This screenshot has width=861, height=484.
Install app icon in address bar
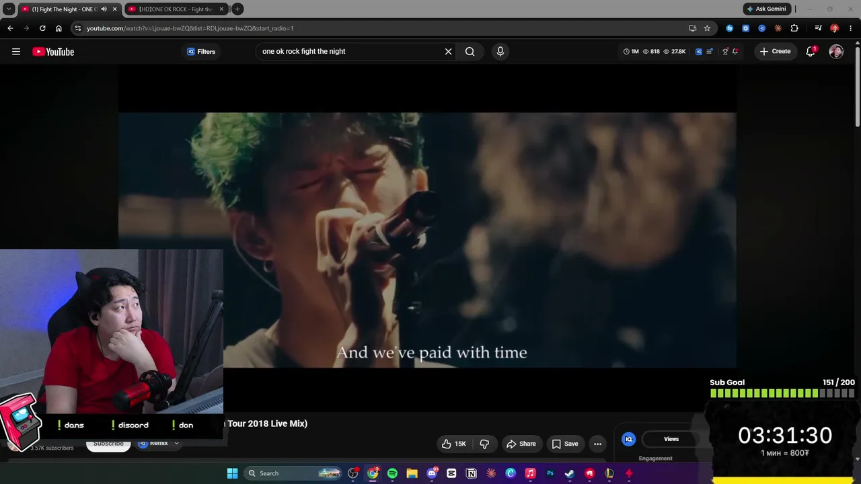[x=692, y=28]
